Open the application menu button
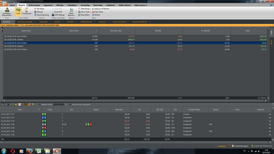The height and width of the screenshot is (154, 274). coord(4,5)
